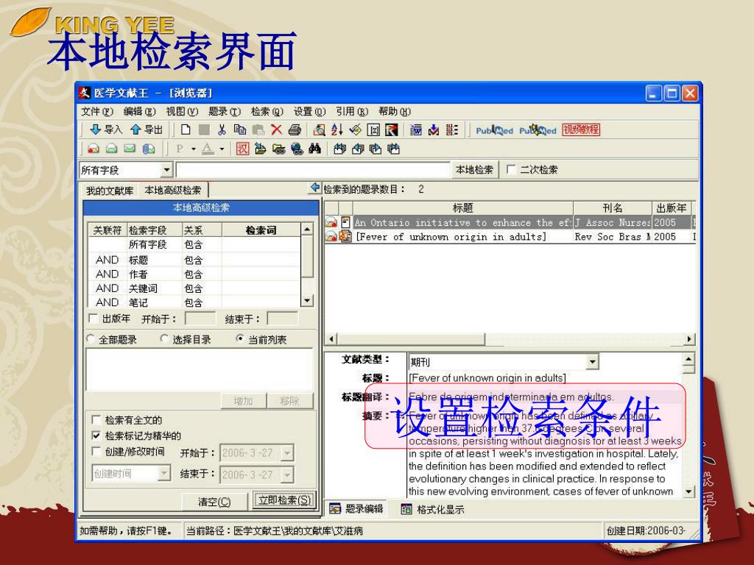The image size is (754, 565).
Task: Click the 刊名 column header
Action: (x=612, y=208)
